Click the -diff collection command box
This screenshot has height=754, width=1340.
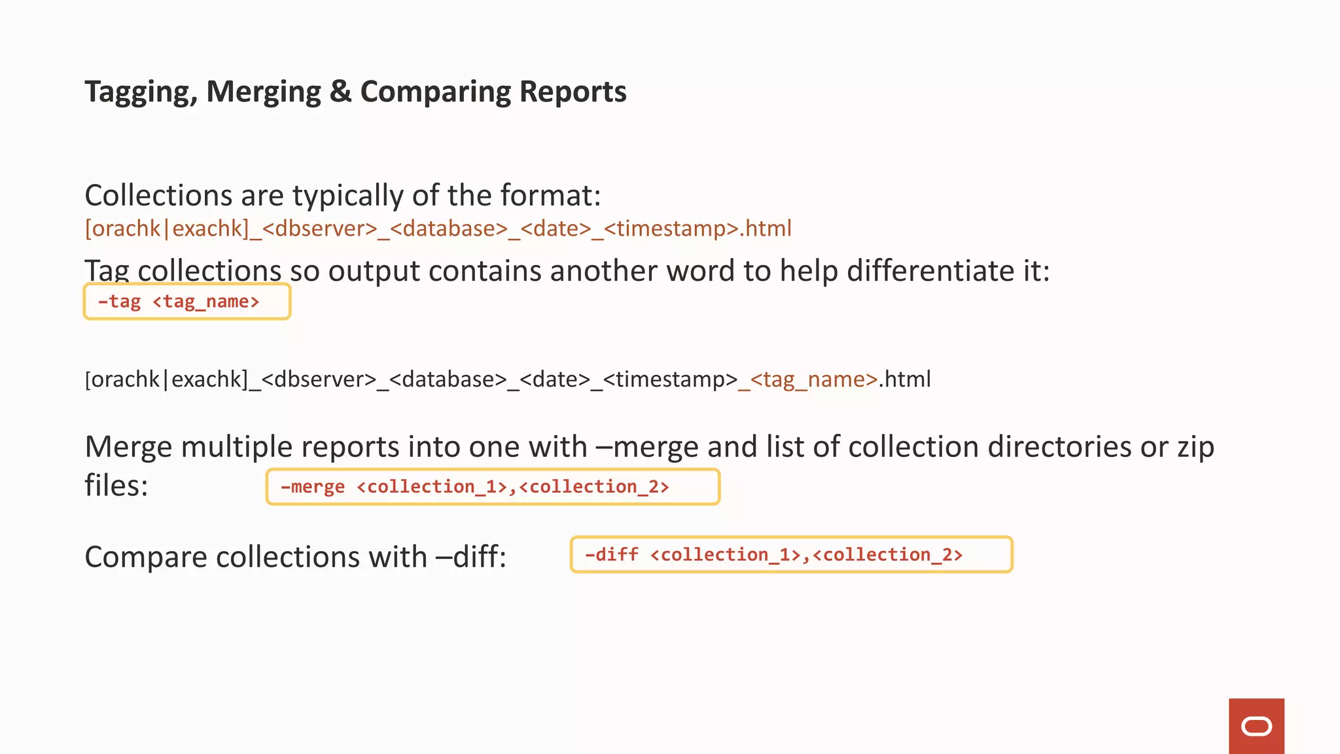(790, 555)
